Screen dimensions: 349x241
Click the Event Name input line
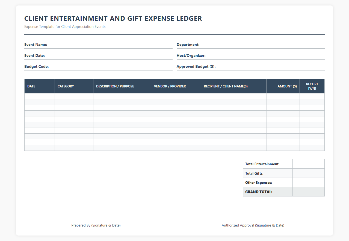[x=110, y=45]
